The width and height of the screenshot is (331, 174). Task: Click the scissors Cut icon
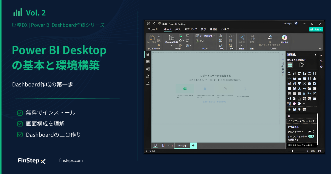point(159,36)
